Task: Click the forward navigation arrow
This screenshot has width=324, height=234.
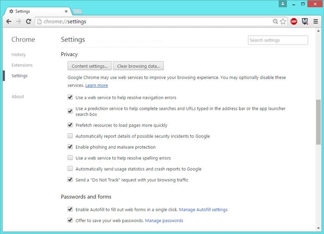Action: [19, 21]
